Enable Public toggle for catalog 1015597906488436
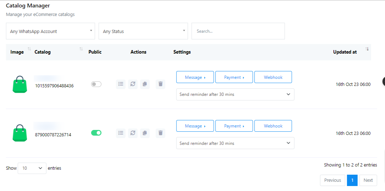 (96, 84)
